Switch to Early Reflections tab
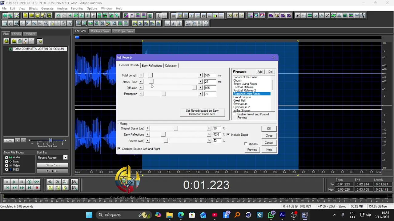 click(152, 65)
